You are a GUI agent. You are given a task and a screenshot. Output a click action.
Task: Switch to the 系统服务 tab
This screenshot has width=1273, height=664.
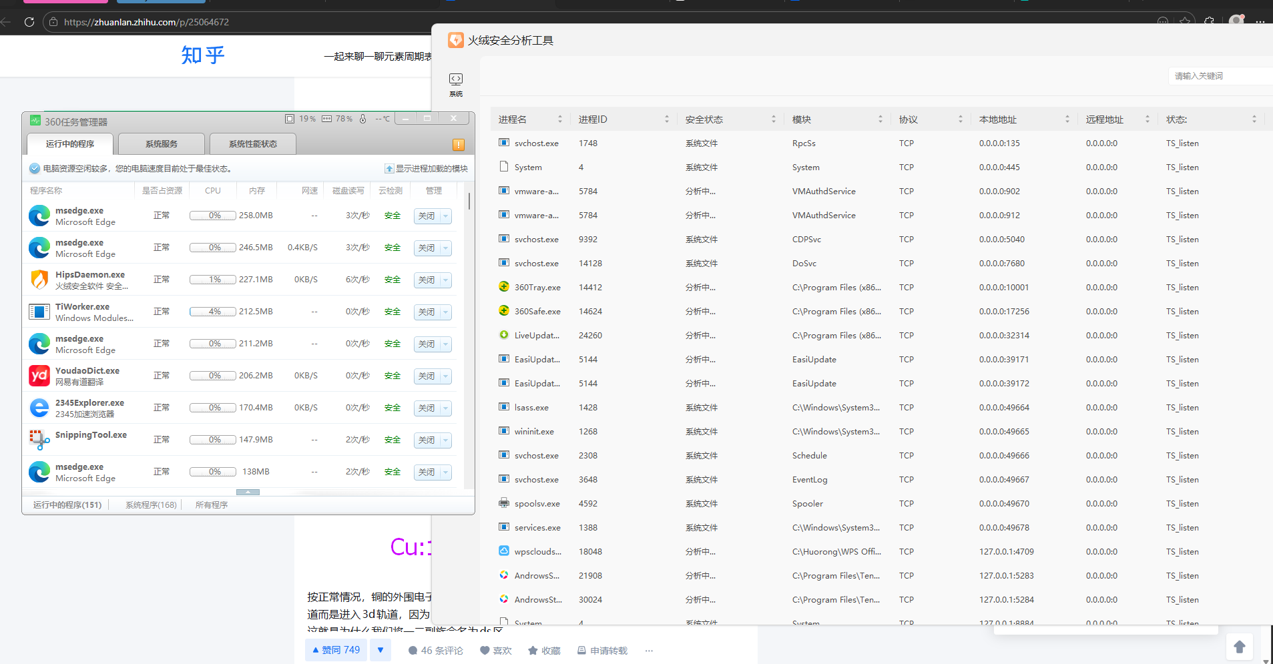[x=162, y=144]
